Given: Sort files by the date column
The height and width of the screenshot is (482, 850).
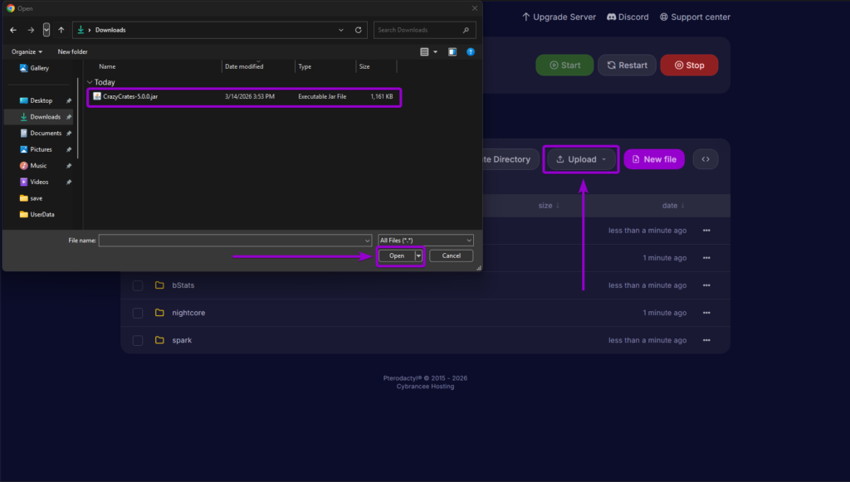Looking at the screenshot, I should [672, 205].
